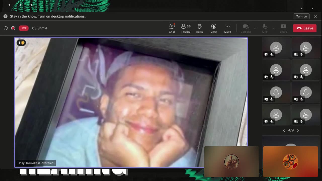Click the Share screen button
Screen dimensions: 322x181
[283, 28]
